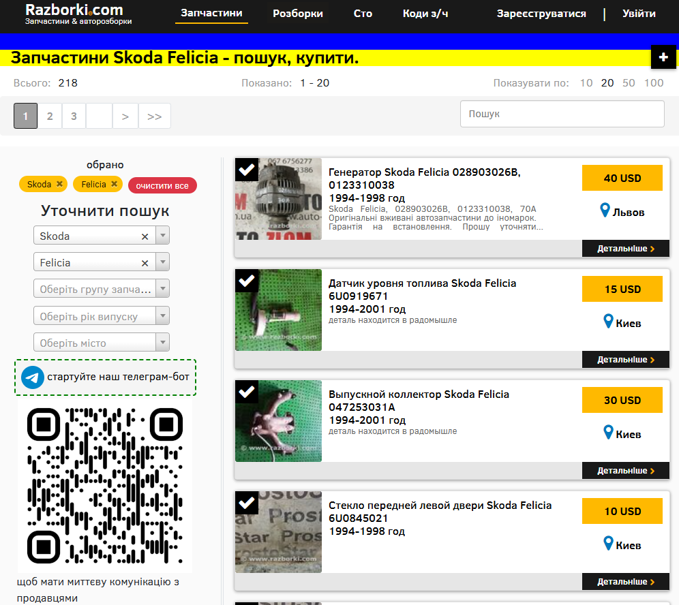Image resolution: width=679 pixels, height=605 pixels.
Task: Click the 40 USD price badge
Action: (x=622, y=178)
